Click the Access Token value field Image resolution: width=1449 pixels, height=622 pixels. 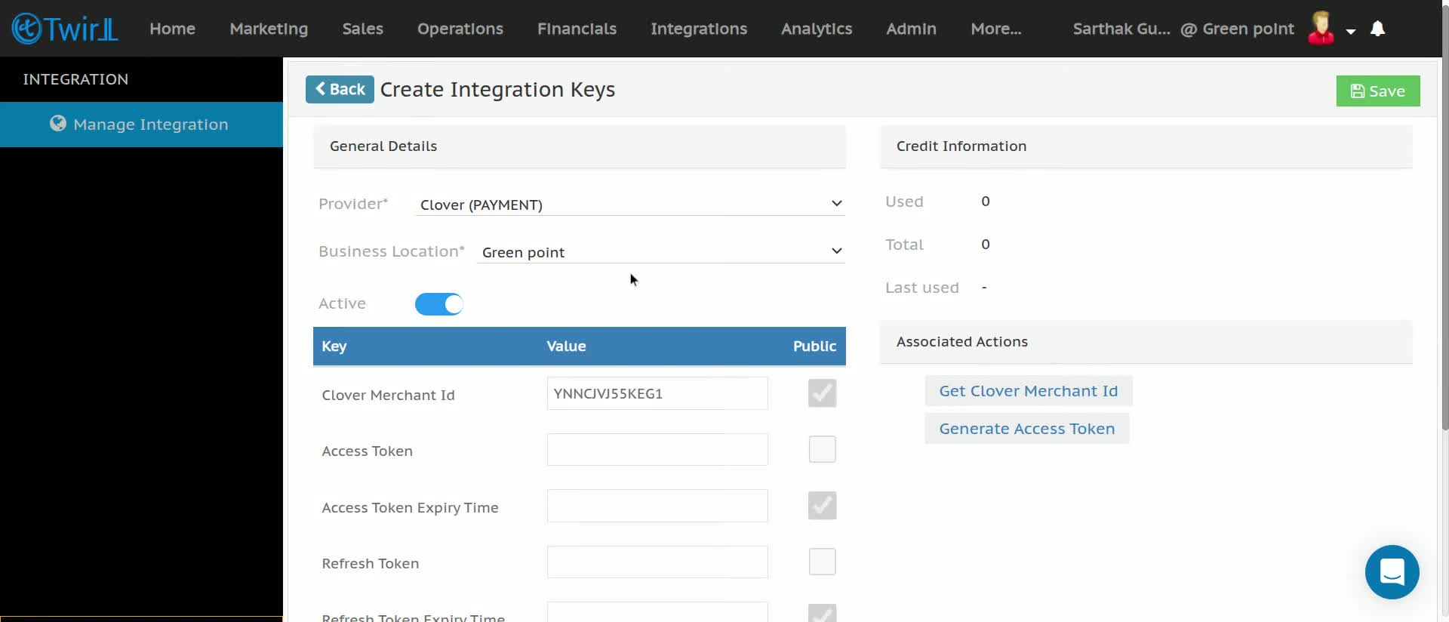(657, 450)
